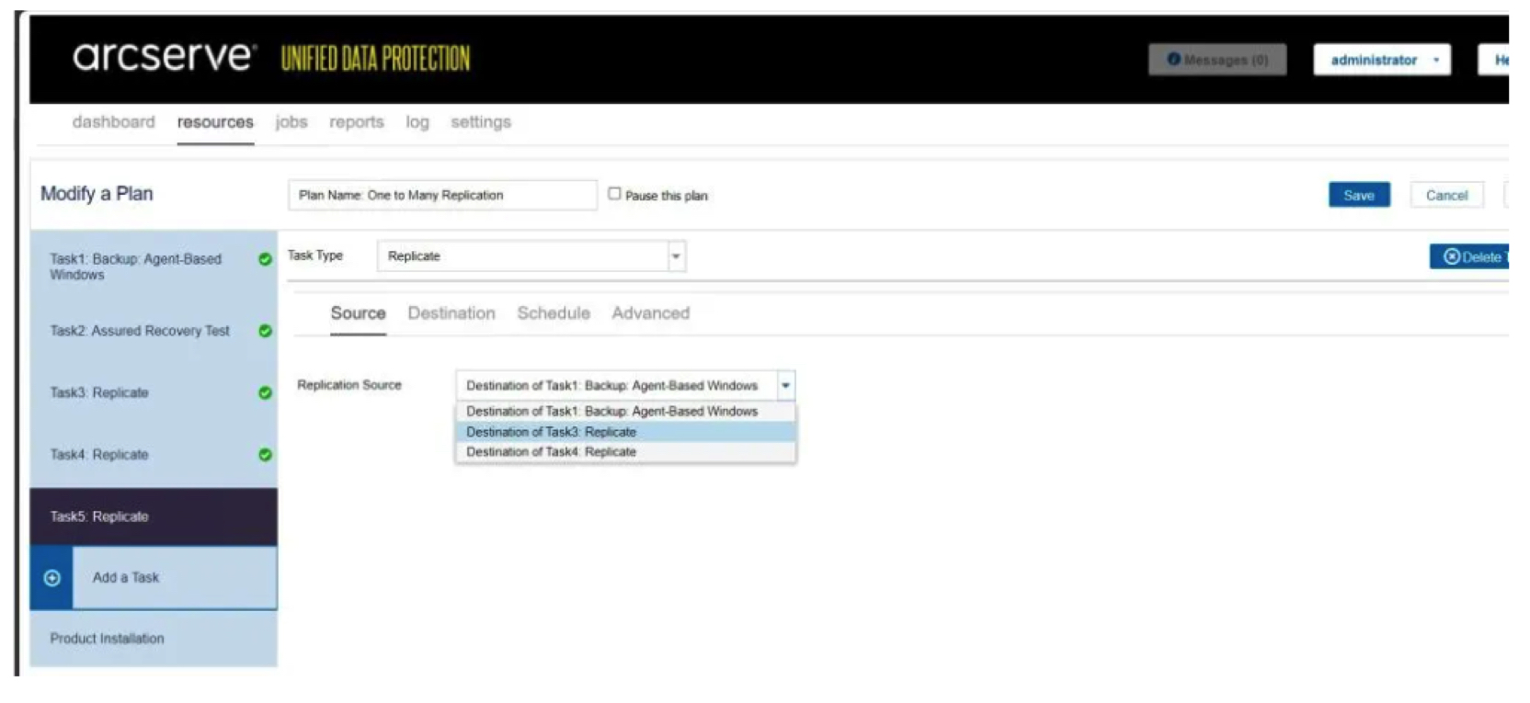Click the green check icon for Task1
1530x703 pixels.
pyautogui.click(x=265, y=259)
